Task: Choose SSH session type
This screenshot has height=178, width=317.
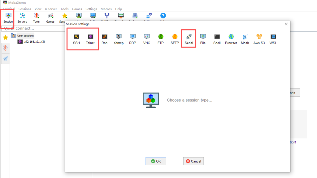Action: point(76,39)
